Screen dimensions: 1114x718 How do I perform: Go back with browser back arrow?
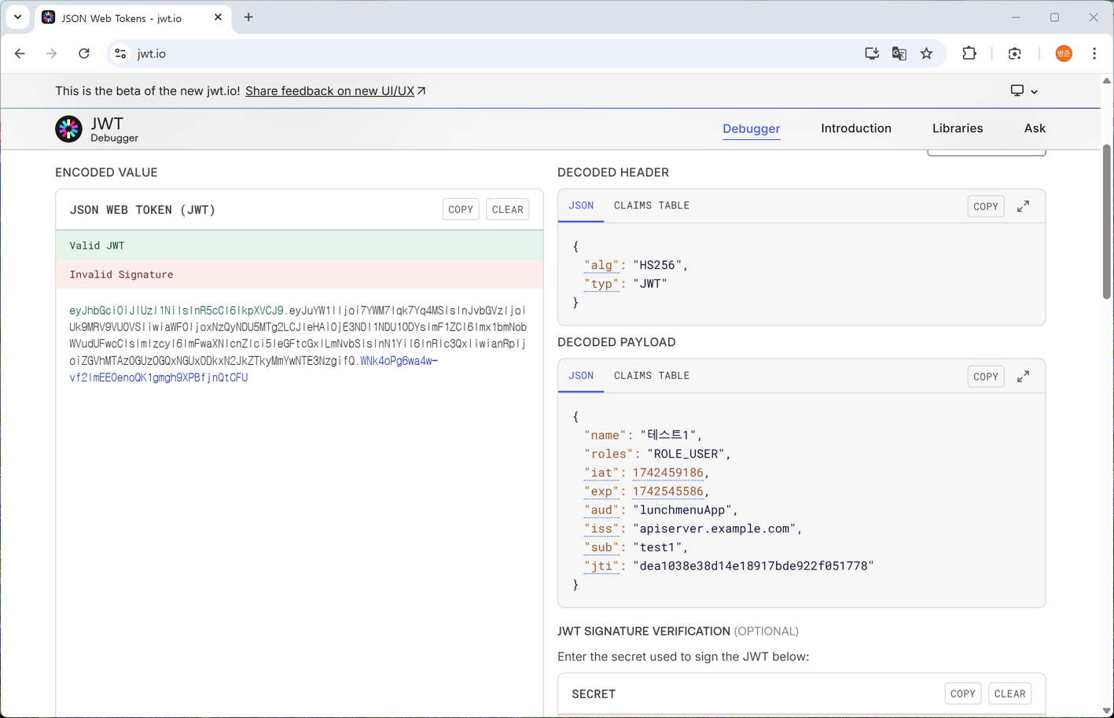[x=20, y=53]
